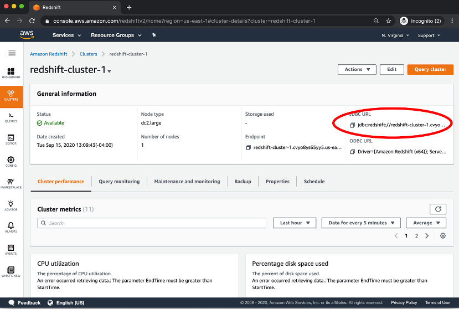Click the Percentage disk space used heading
This screenshot has height=309, width=459.
pyautogui.click(x=290, y=264)
